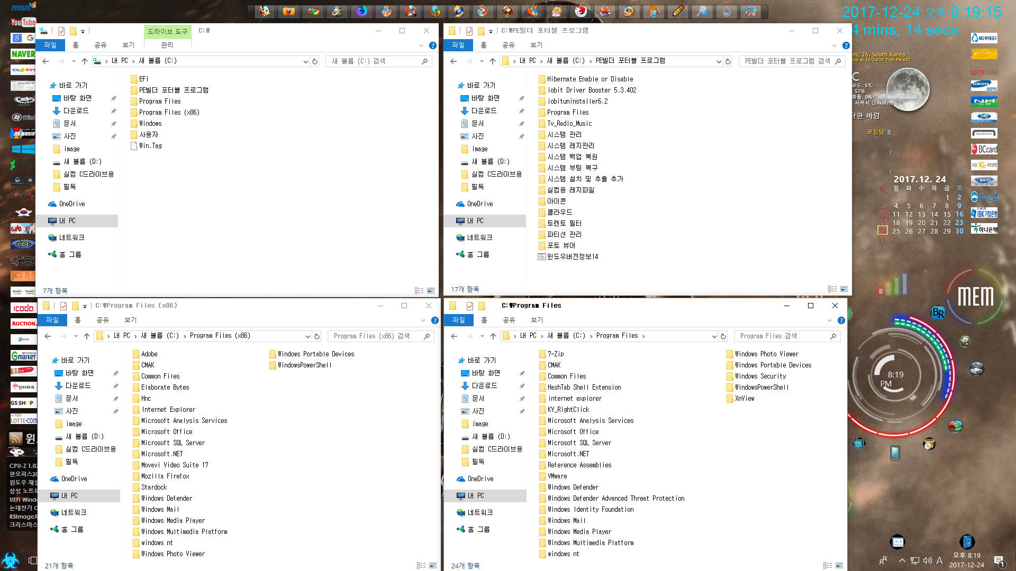Screen dimensions: 1016x571
Task: Open the BCcard shortcut icon
Action: 984,150
